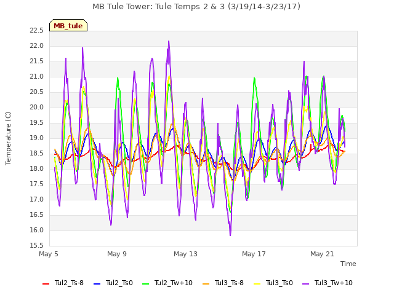Click the 19.0 y-axis tick label
394x295 pixels.
coord(37,138)
